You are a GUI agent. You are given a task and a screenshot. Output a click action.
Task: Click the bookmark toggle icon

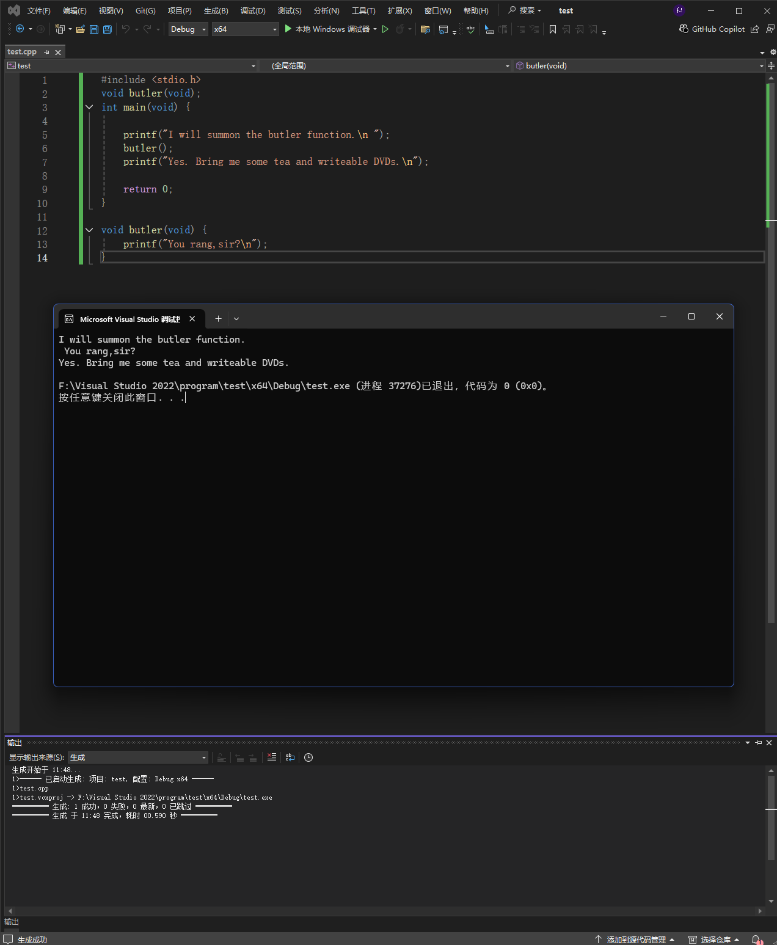pyautogui.click(x=553, y=29)
